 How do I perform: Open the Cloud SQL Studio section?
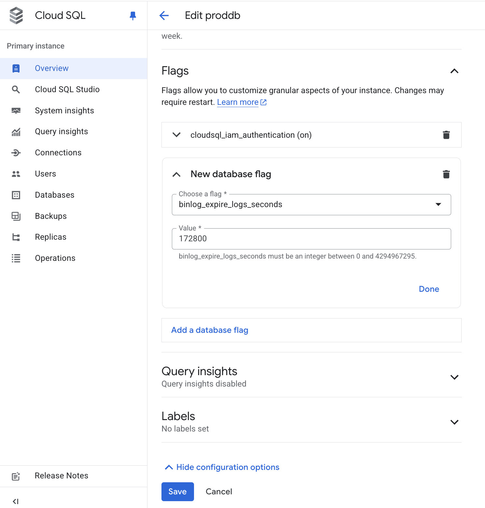(67, 89)
